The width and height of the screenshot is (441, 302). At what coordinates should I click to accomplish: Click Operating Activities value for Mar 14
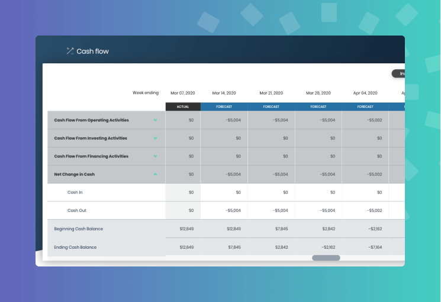[x=233, y=120]
